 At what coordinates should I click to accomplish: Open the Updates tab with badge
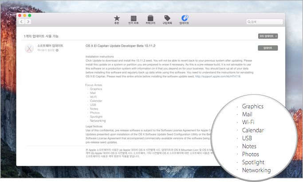184,20
